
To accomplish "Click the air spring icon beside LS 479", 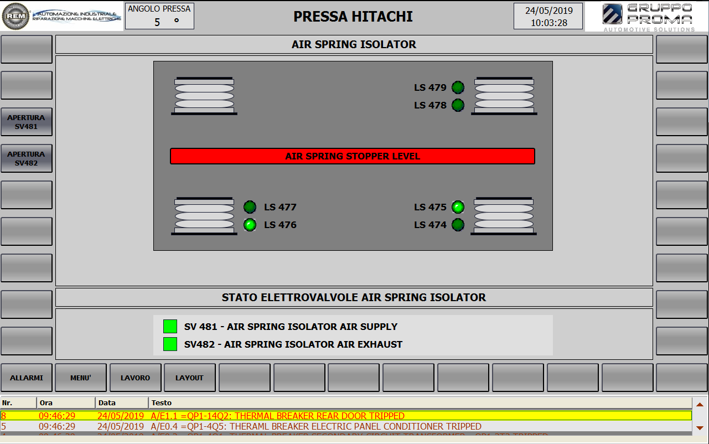I will (x=504, y=96).
